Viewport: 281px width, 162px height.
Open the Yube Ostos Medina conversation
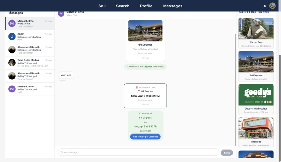pyautogui.click(x=30, y=63)
